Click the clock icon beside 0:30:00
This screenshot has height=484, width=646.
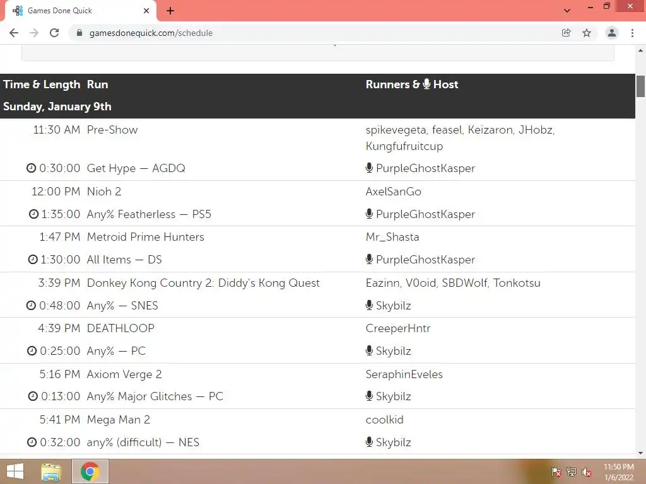click(x=32, y=168)
